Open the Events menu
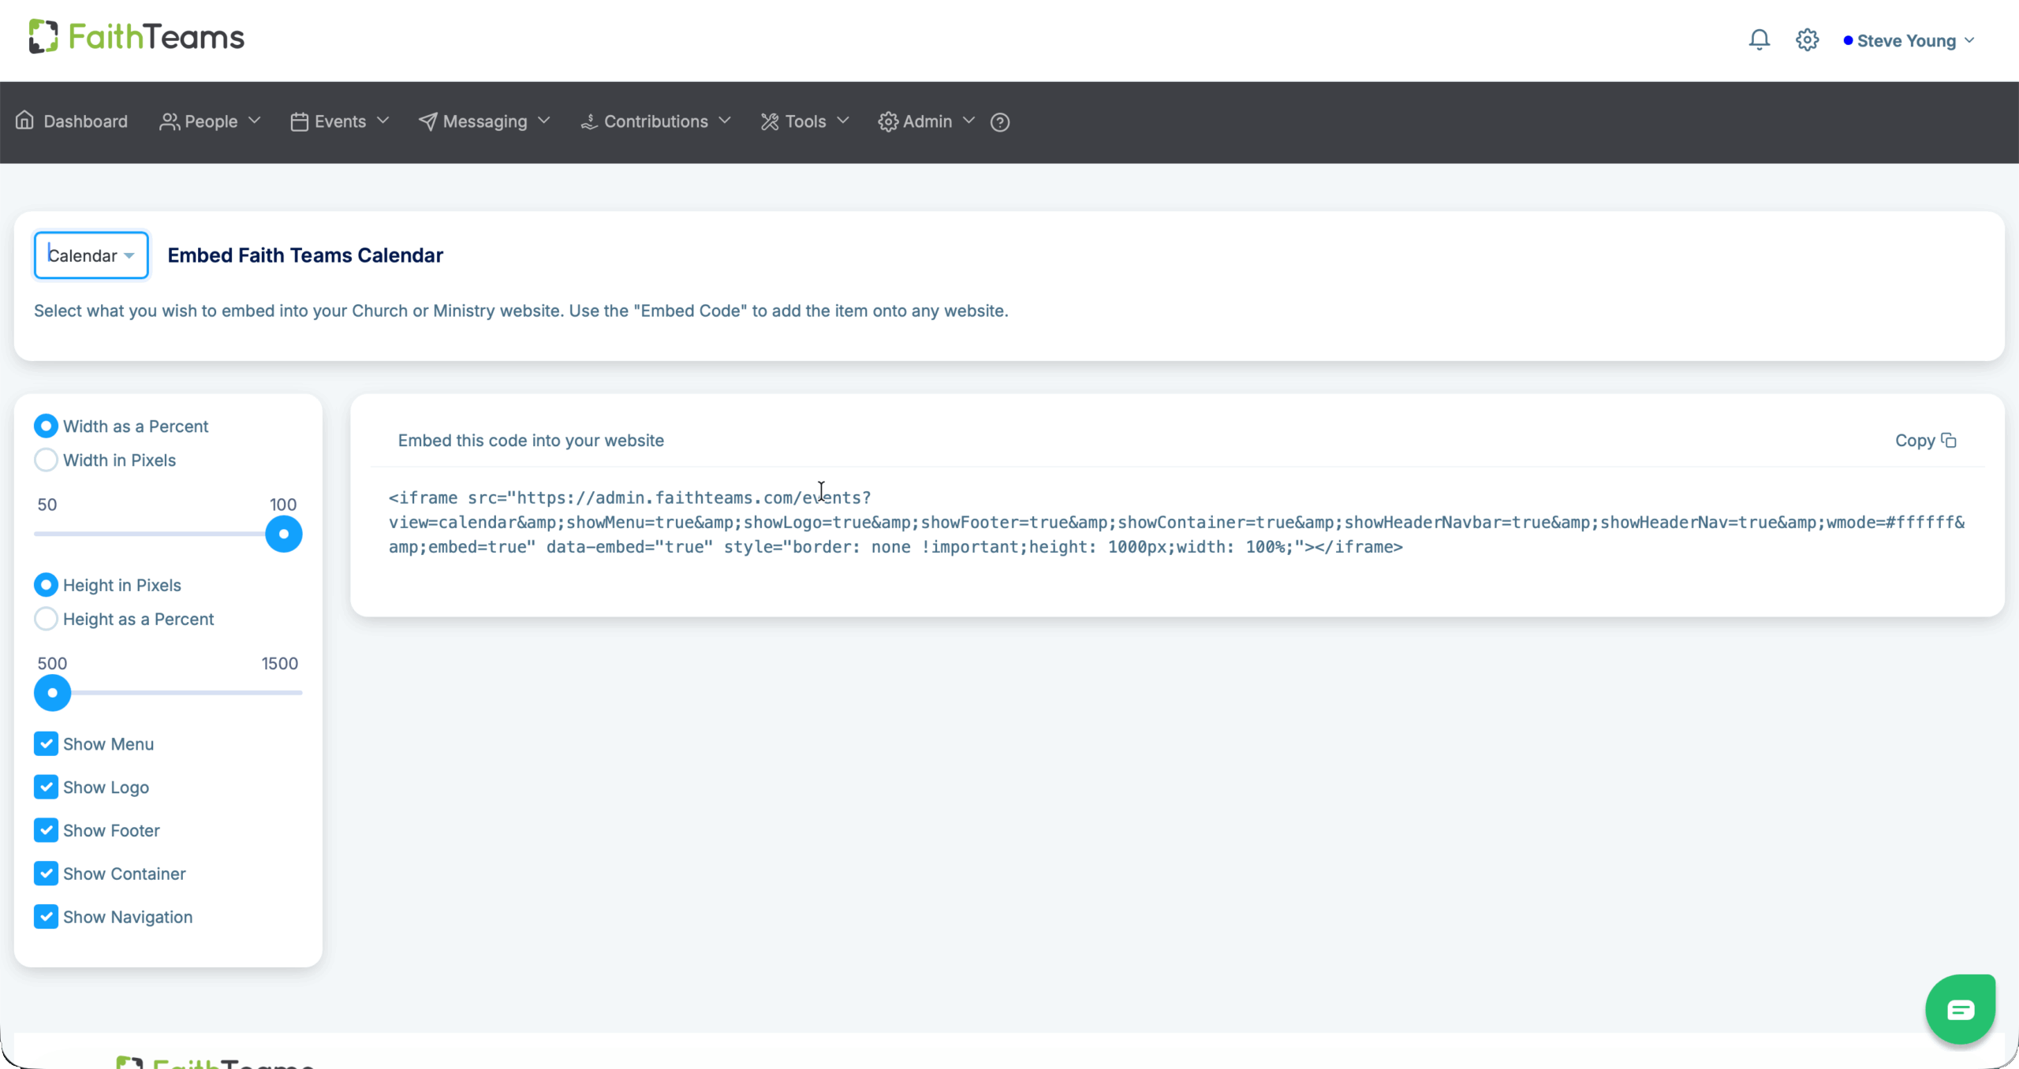 click(339, 121)
